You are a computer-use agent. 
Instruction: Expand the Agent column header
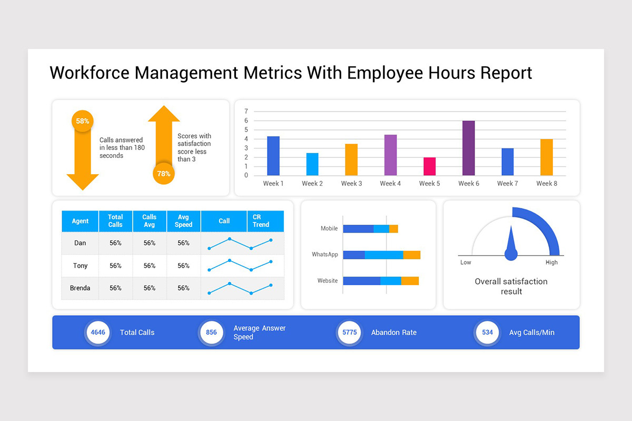point(80,221)
